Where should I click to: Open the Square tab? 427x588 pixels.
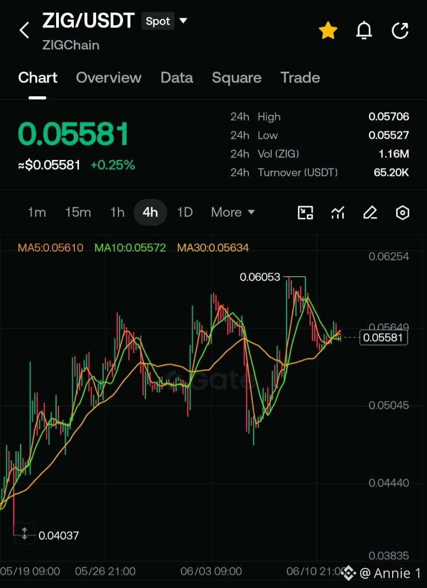click(x=237, y=77)
